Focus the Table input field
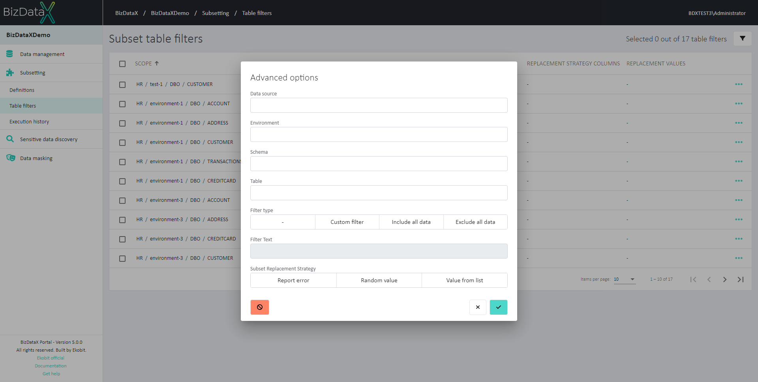This screenshot has height=382, width=758. pyautogui.click(x=379, y=193)
